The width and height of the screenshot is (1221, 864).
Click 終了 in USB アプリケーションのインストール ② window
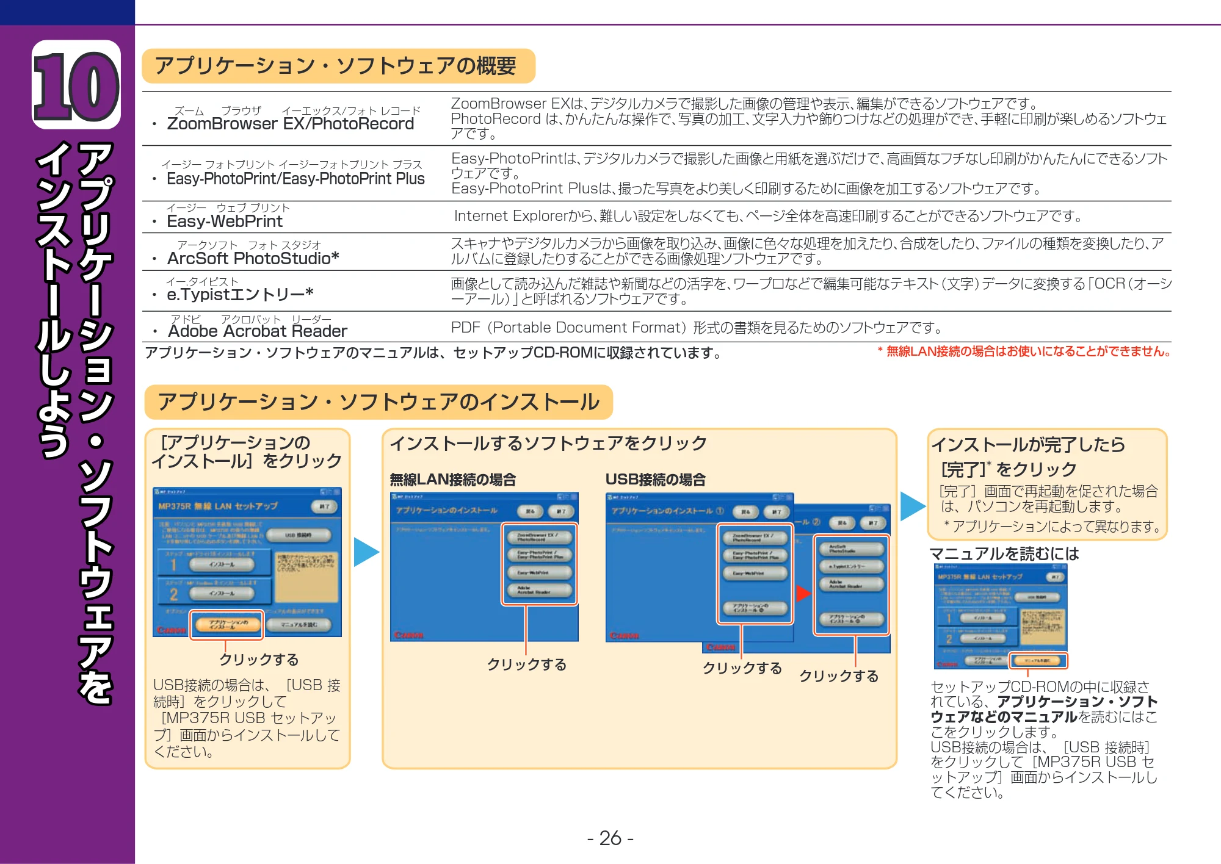click(x=873, y=523)
